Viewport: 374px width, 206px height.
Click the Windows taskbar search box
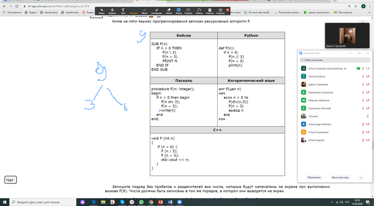(43, 202)
